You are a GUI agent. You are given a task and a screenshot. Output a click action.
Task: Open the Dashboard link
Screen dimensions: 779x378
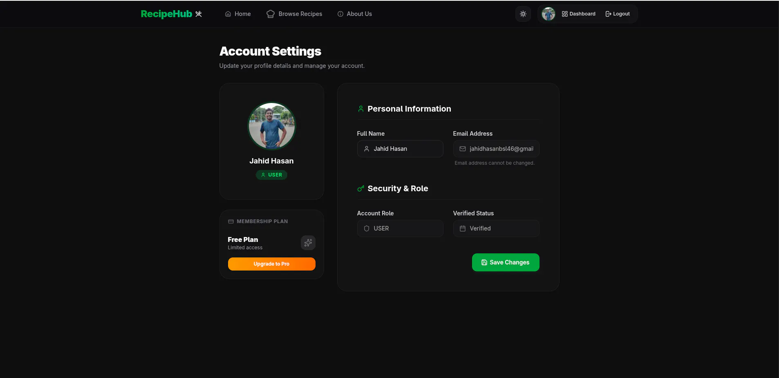pos(579,14)
